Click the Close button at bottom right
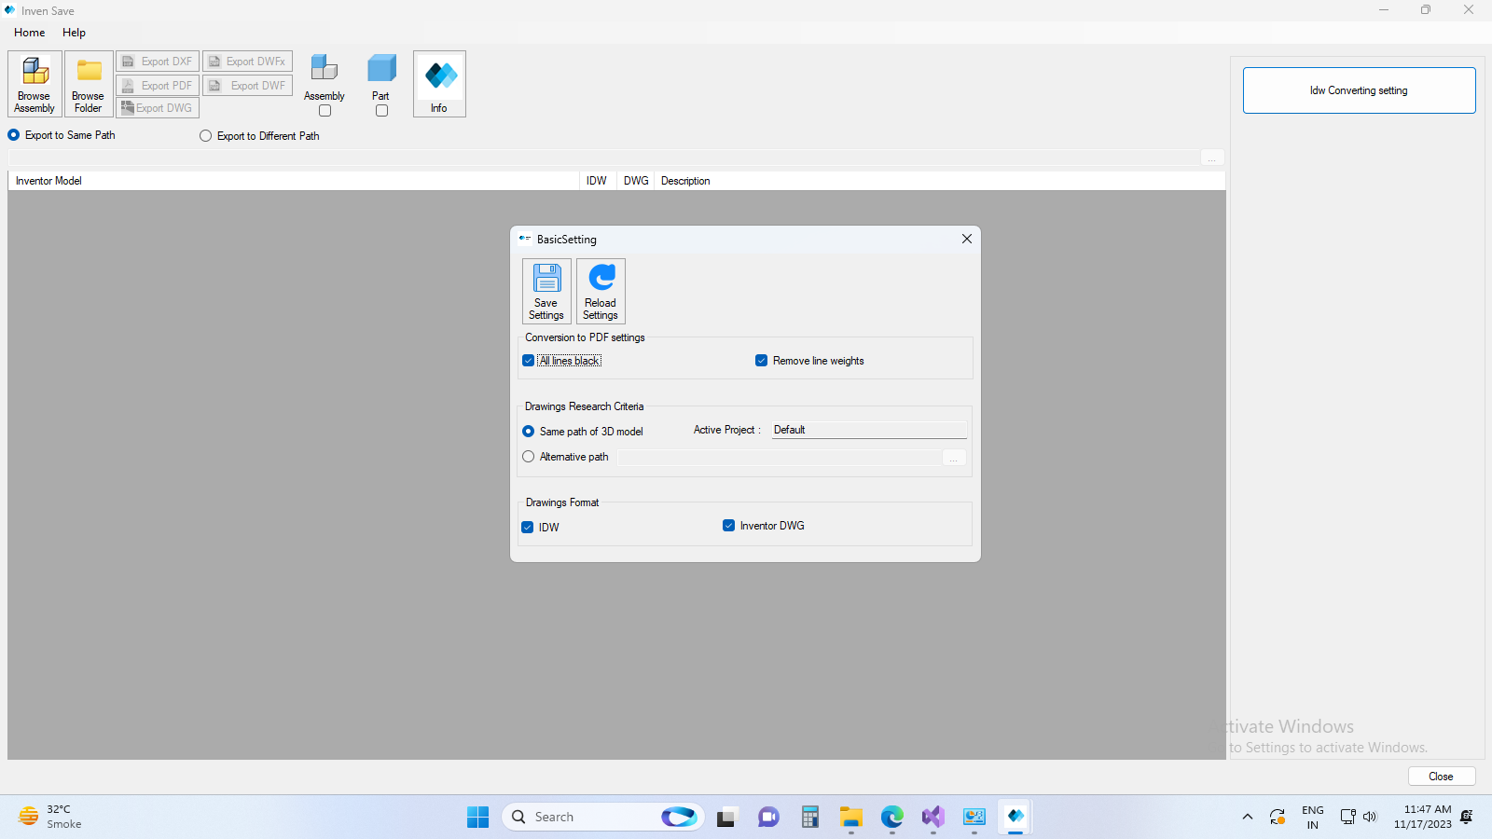 1441,777
